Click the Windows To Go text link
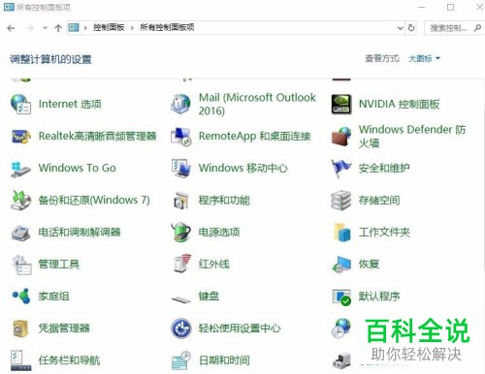Viewport: 485px width, 374px height. 77,168
